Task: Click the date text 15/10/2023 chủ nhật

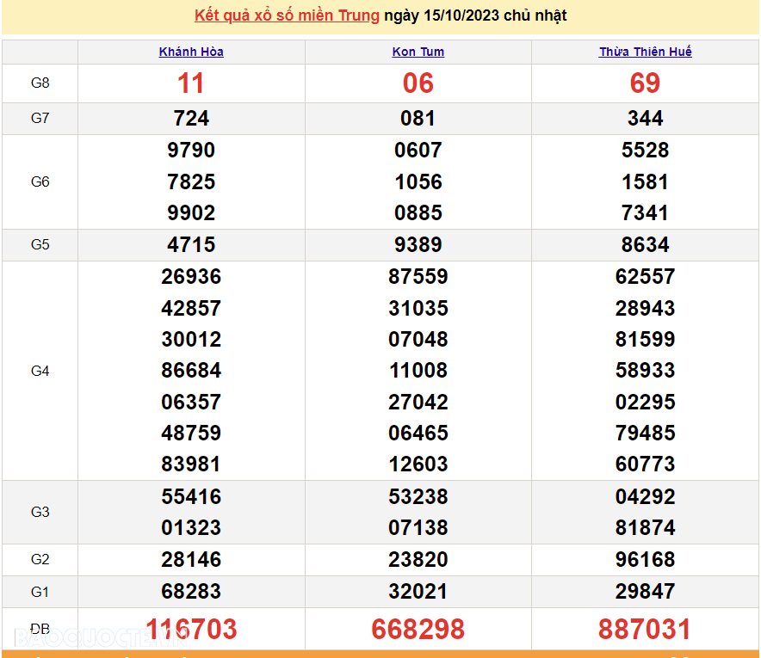Action: [x=475, y=15]
